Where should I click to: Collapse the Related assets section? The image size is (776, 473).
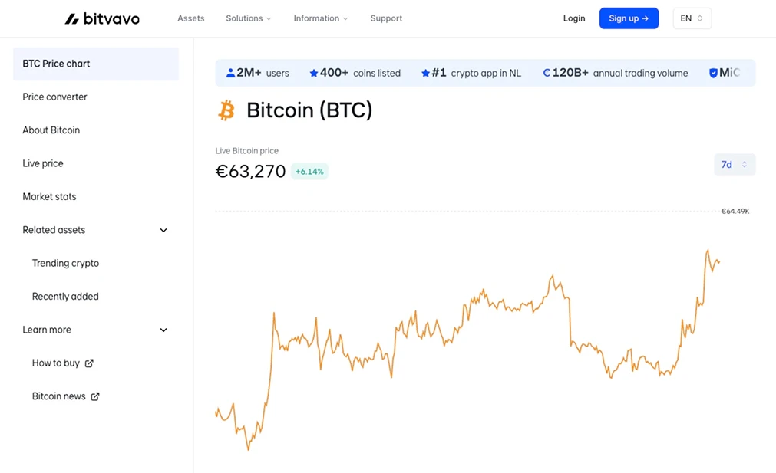(x=163, y=230)
